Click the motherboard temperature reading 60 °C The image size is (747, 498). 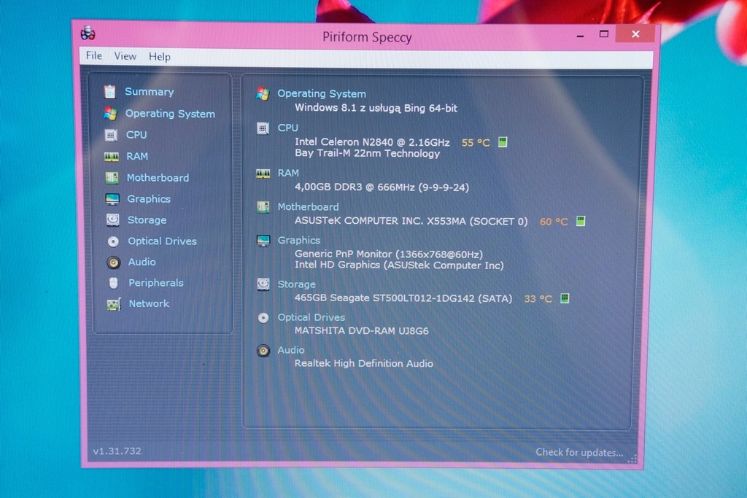pyautogui.click(x=554, y=222)
